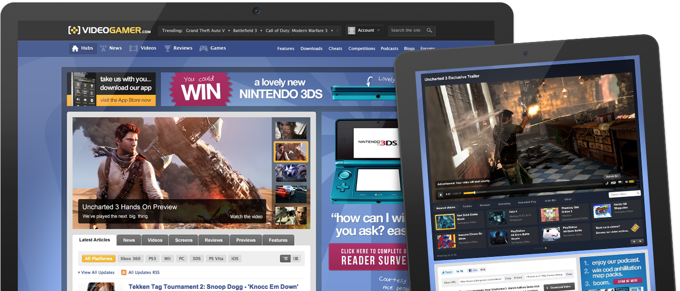Switch to compact list view icon

pos(296,258)
